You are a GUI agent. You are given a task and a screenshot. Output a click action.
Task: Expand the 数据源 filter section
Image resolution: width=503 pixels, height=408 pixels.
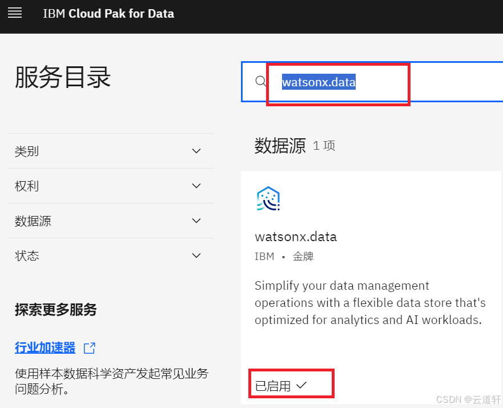[x=111, y=221]
